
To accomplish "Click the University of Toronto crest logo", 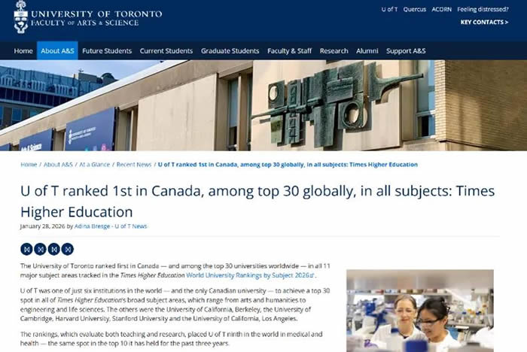I will coord(20,17).
